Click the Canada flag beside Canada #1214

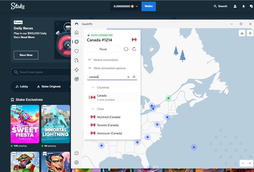click(x=134, y=39)
